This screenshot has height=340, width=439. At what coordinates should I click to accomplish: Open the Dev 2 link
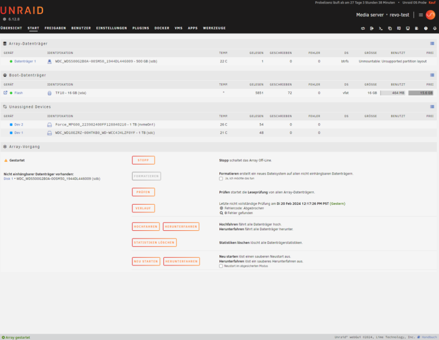pos(19,125)
